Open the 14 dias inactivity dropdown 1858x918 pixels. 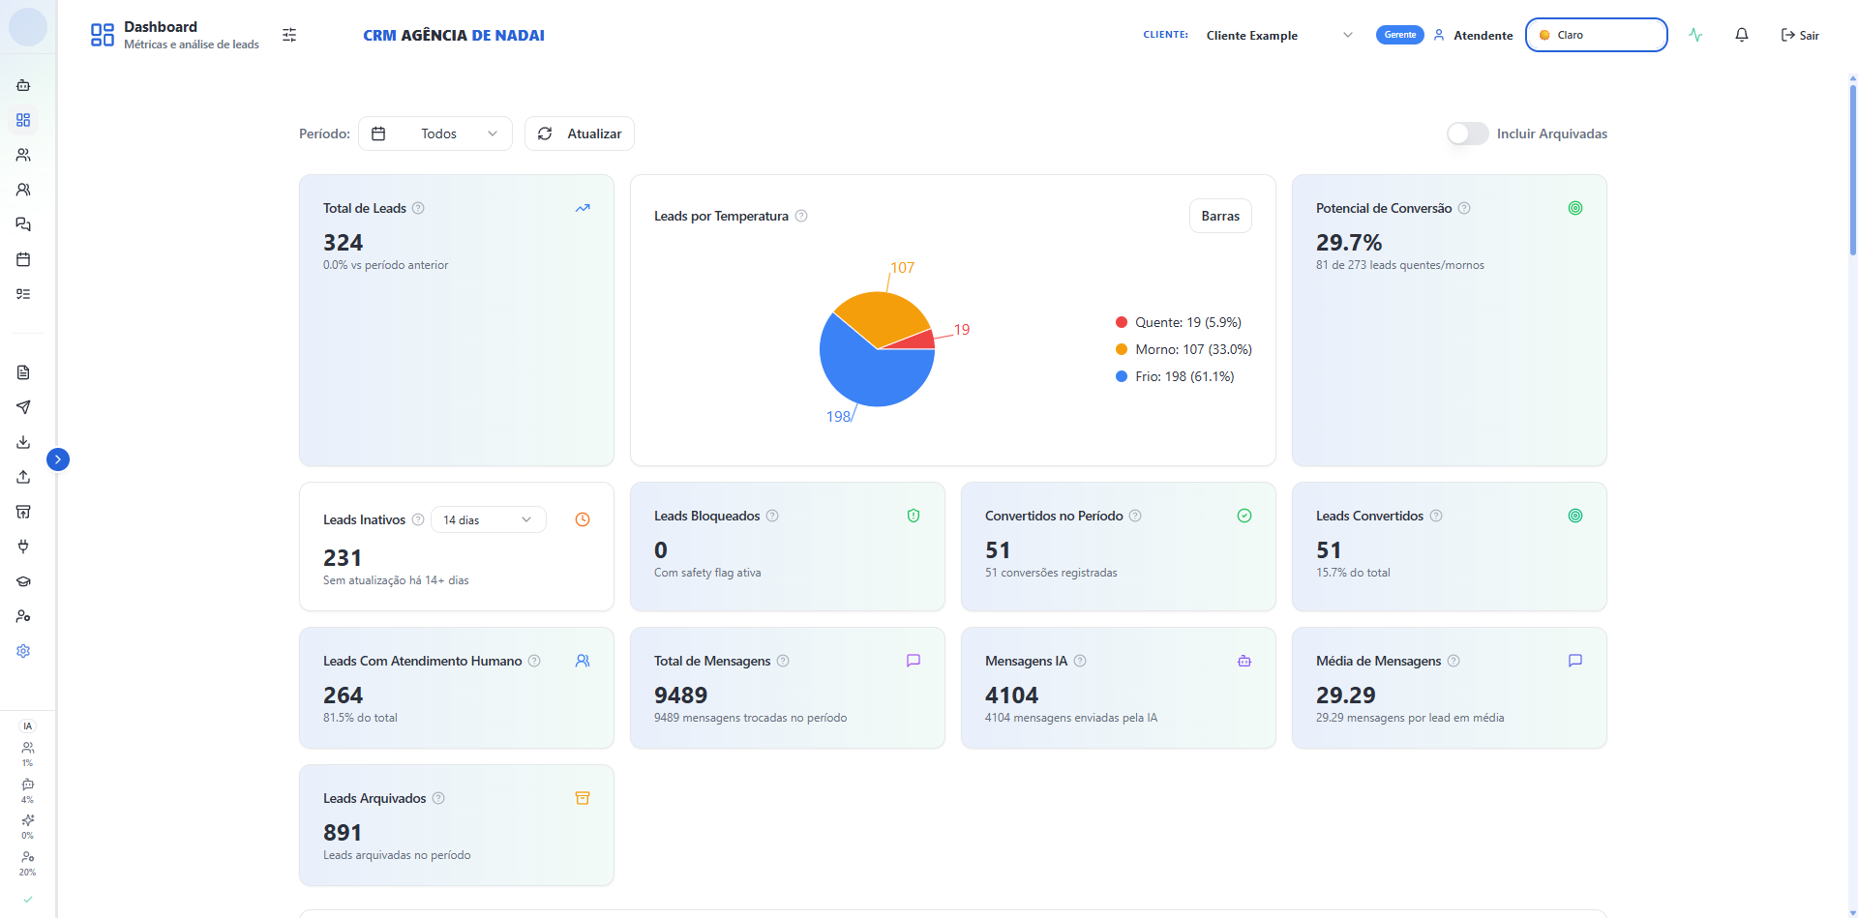pyautogui.click(x=489, y=519)
